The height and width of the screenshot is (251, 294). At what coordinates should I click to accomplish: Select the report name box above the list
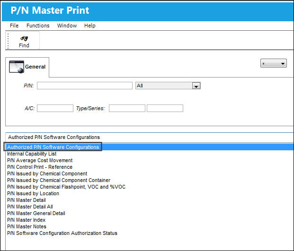click(x=150, y=137)
